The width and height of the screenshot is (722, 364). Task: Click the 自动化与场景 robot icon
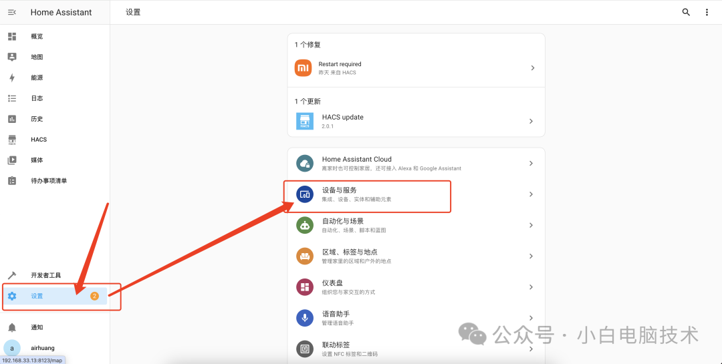pos(305,225)
